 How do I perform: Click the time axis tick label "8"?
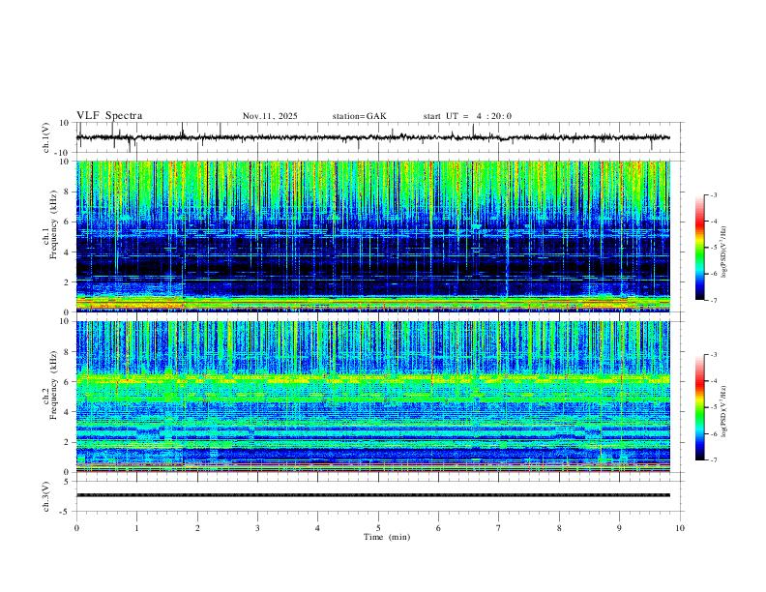tap(559, 528)
